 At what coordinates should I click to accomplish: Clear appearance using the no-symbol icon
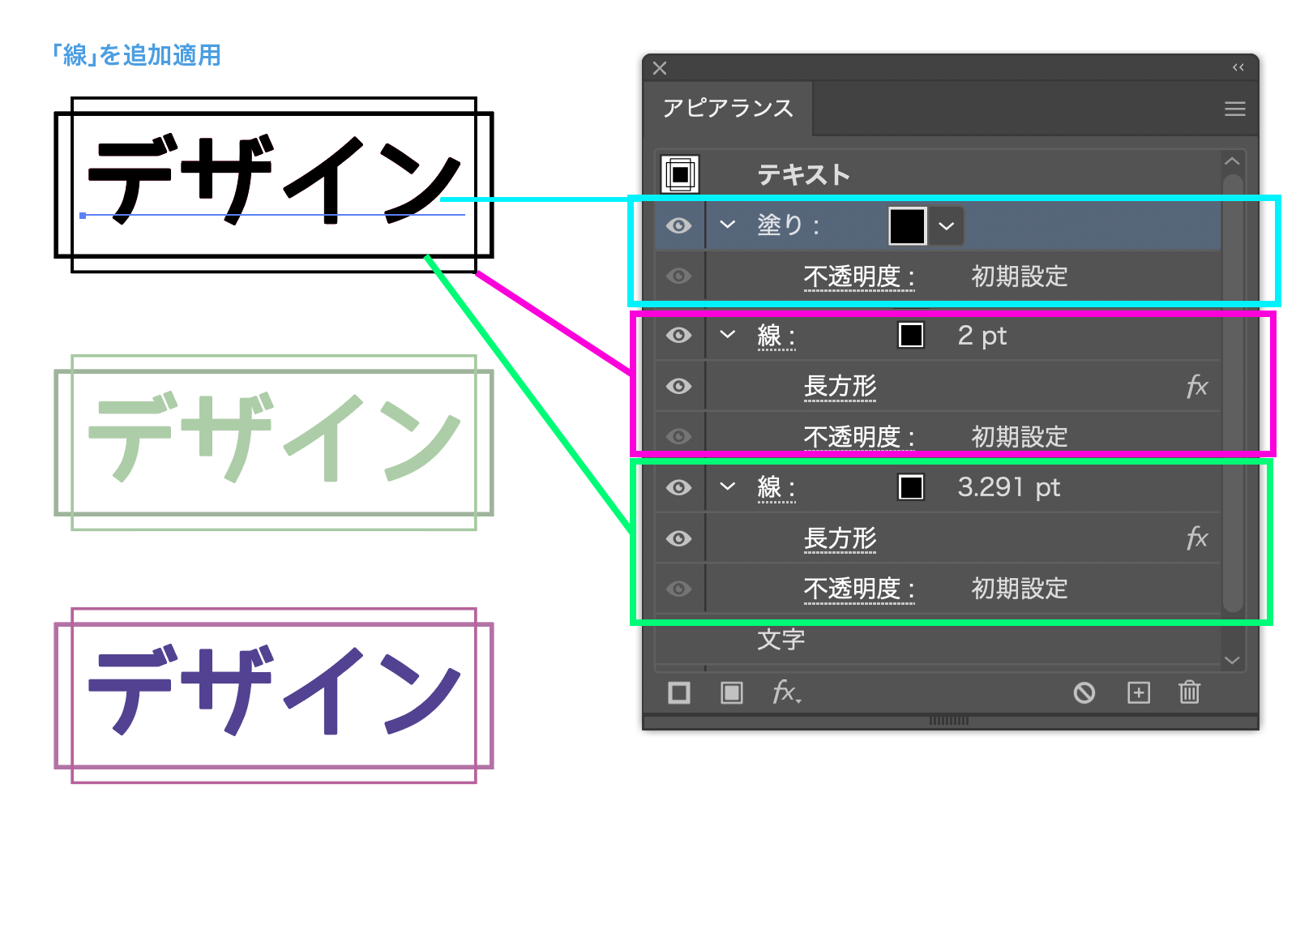tap(1084, 692)
